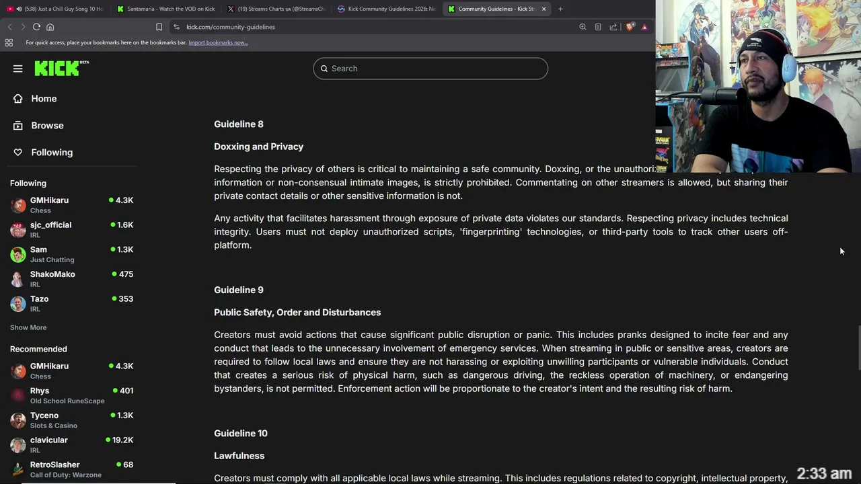
Task: Open Tazo IRL channel
Action: tap(71, 304)
